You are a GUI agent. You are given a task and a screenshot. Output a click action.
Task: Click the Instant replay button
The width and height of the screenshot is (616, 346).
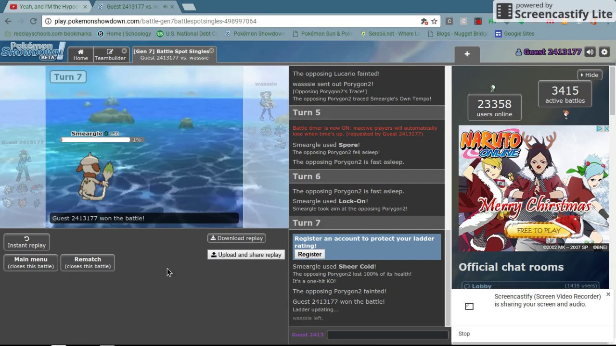coord(26,242)
